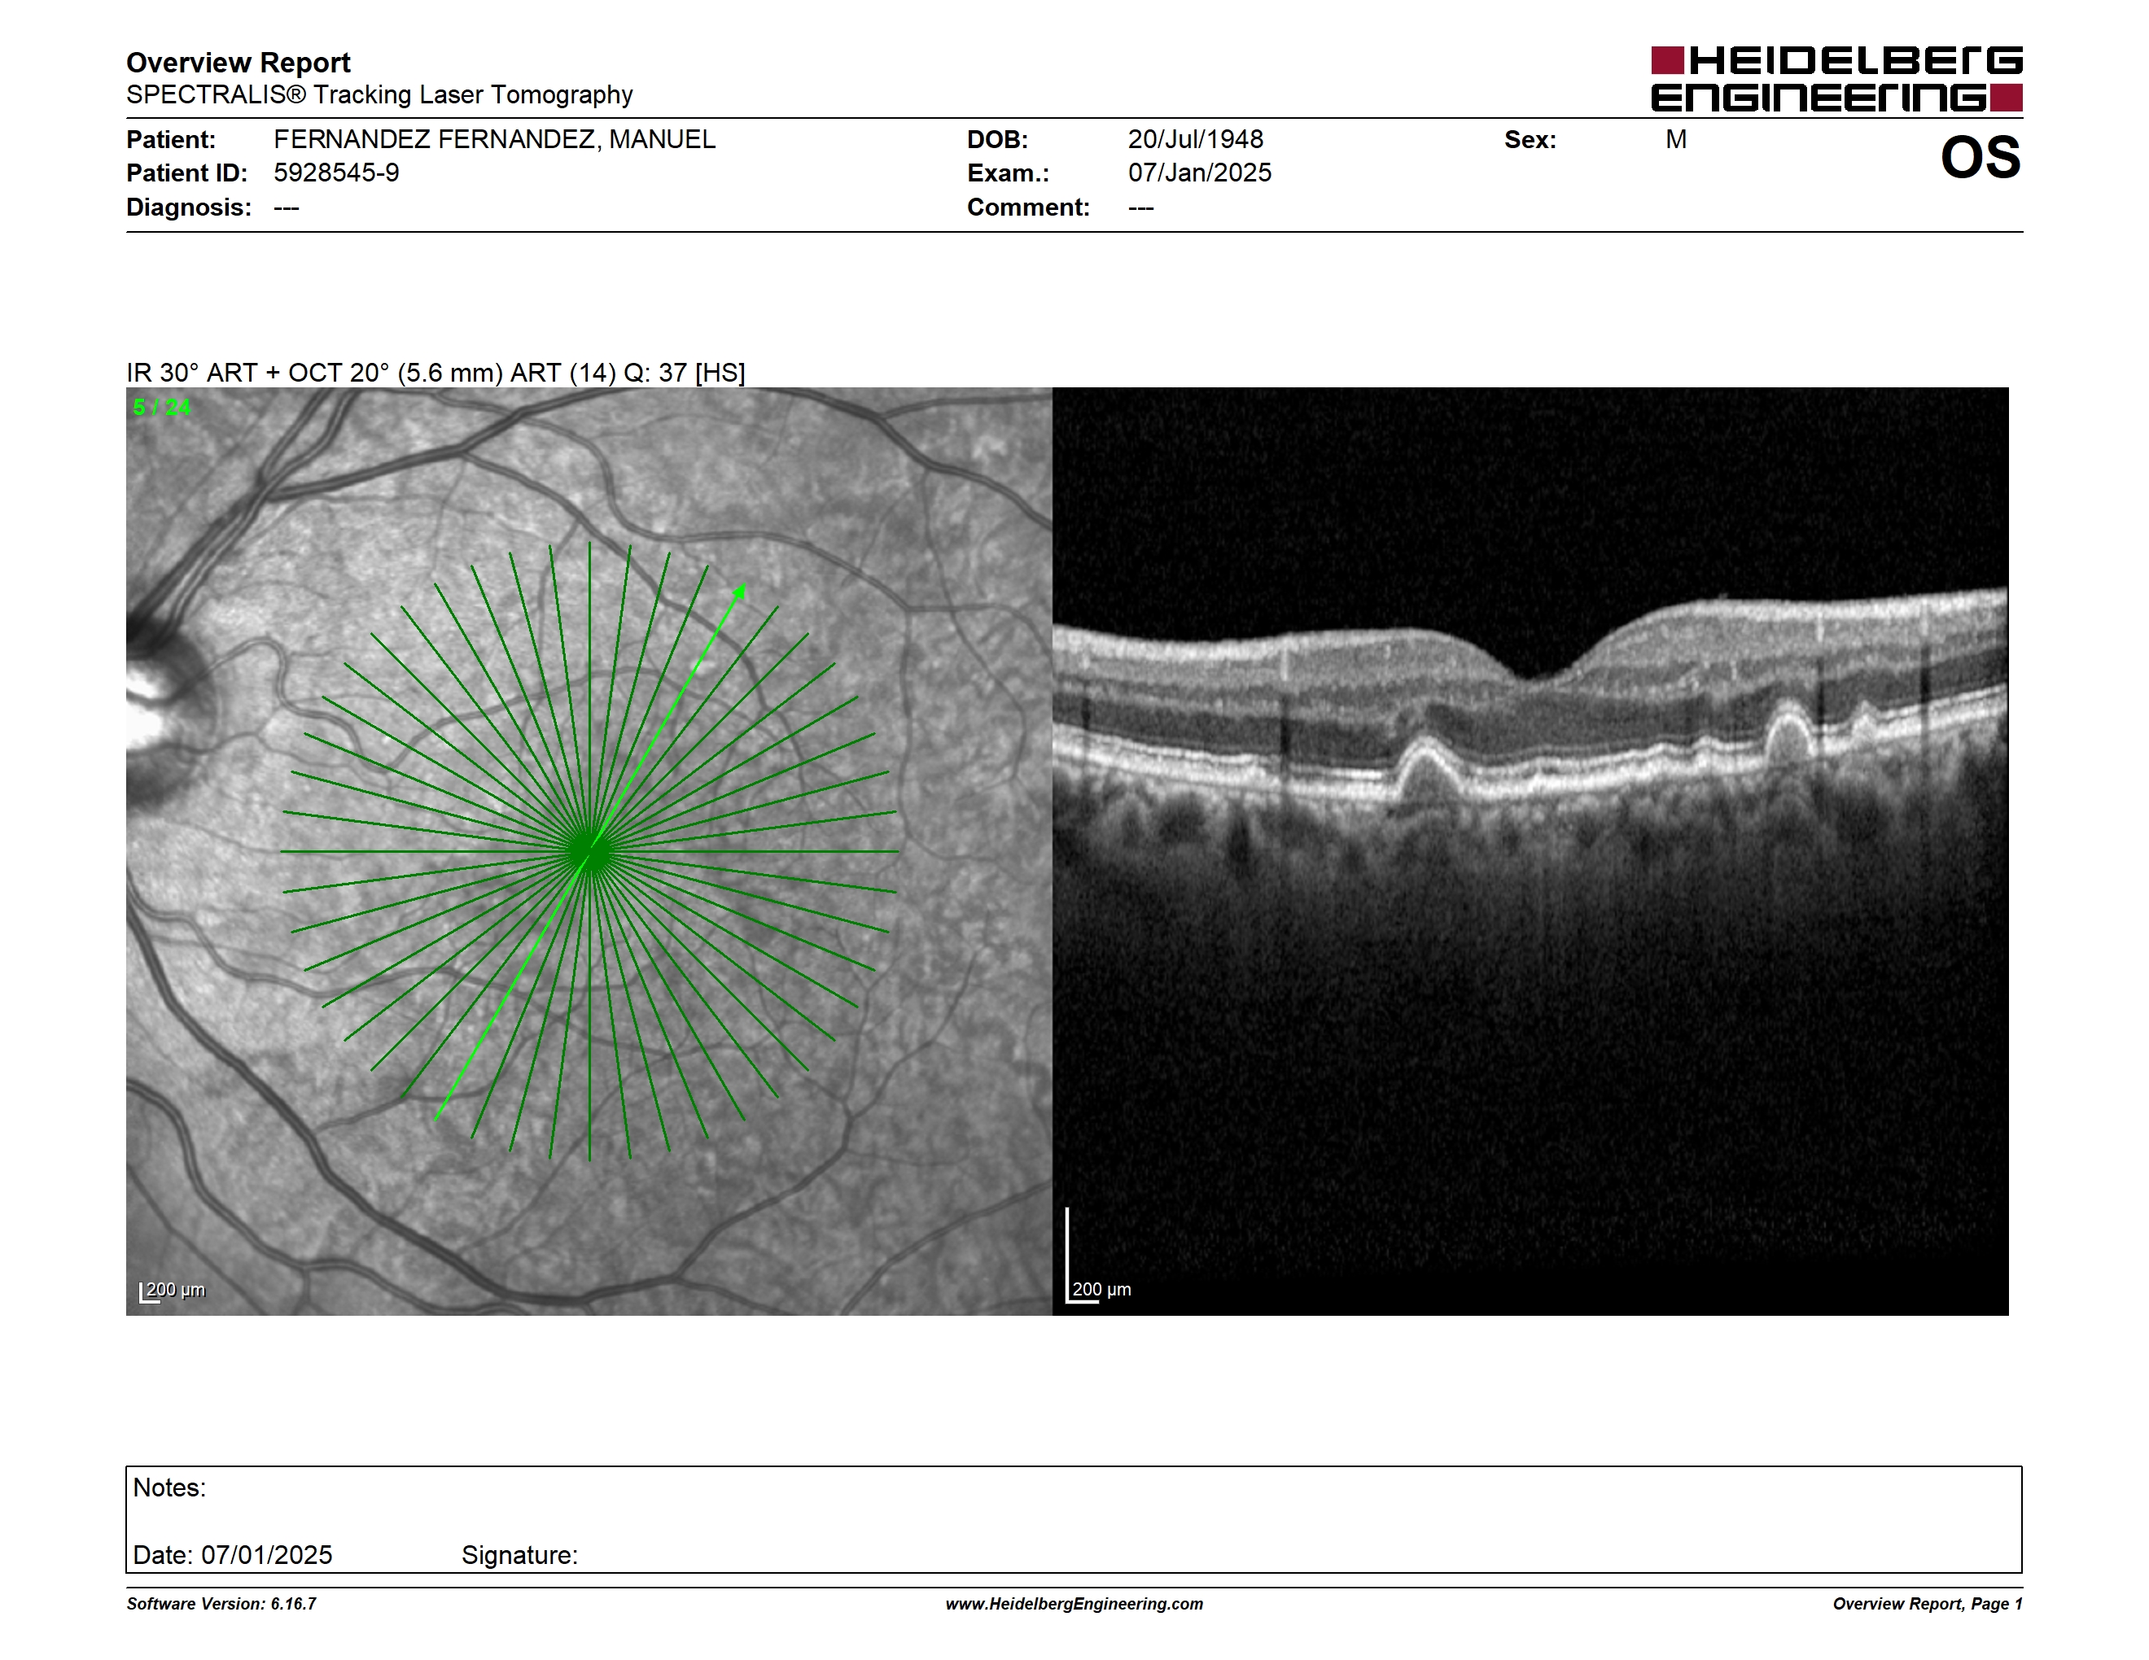
Task: Click the Patient ID value 5928545-9
Action: pos(336,173)
